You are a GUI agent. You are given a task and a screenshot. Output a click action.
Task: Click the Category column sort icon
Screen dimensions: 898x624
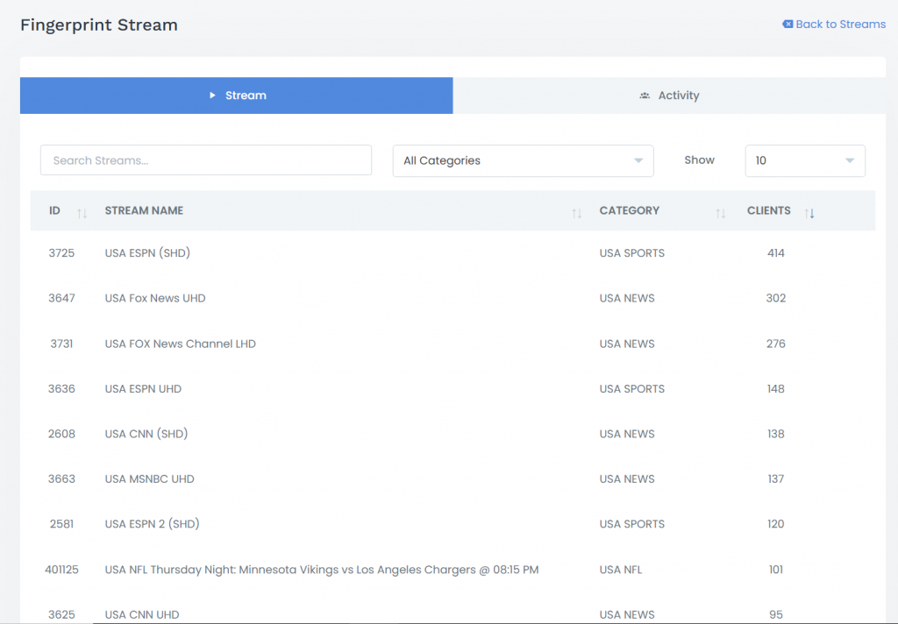[x=721, y=213]
